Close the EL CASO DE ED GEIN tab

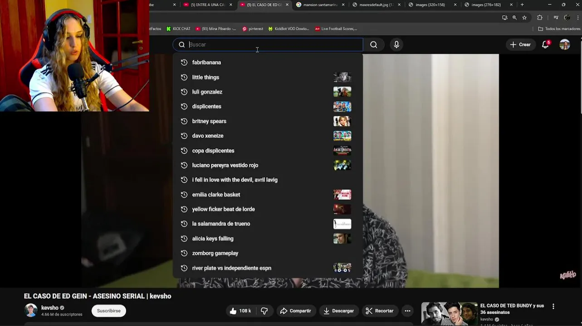click(287, 5)
